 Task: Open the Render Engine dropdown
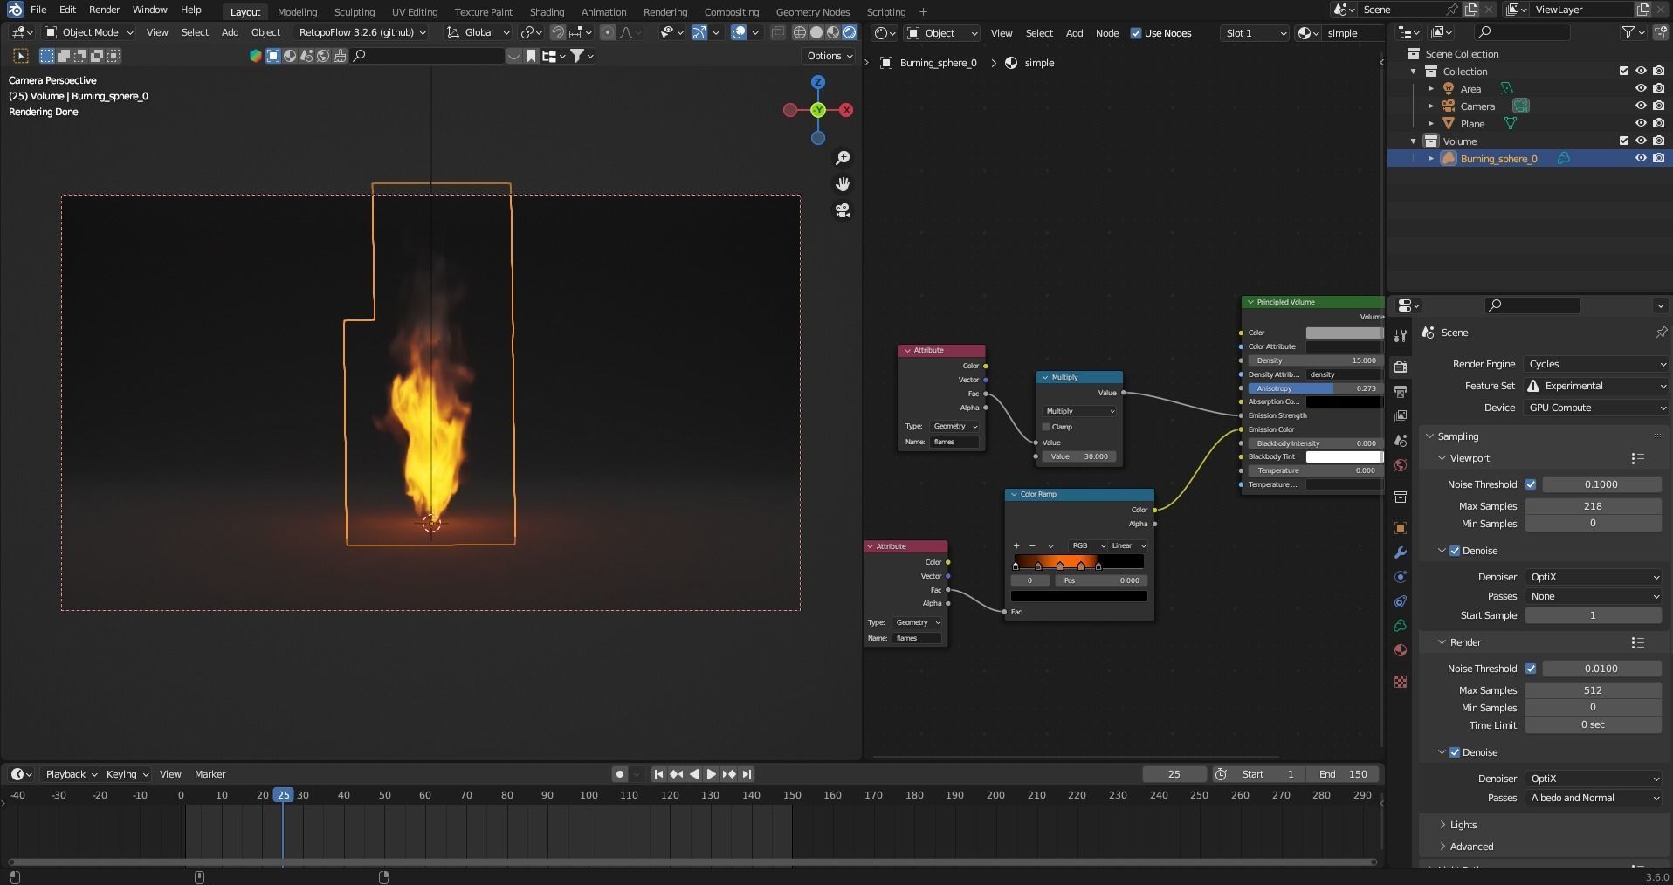coord(1597,364)
